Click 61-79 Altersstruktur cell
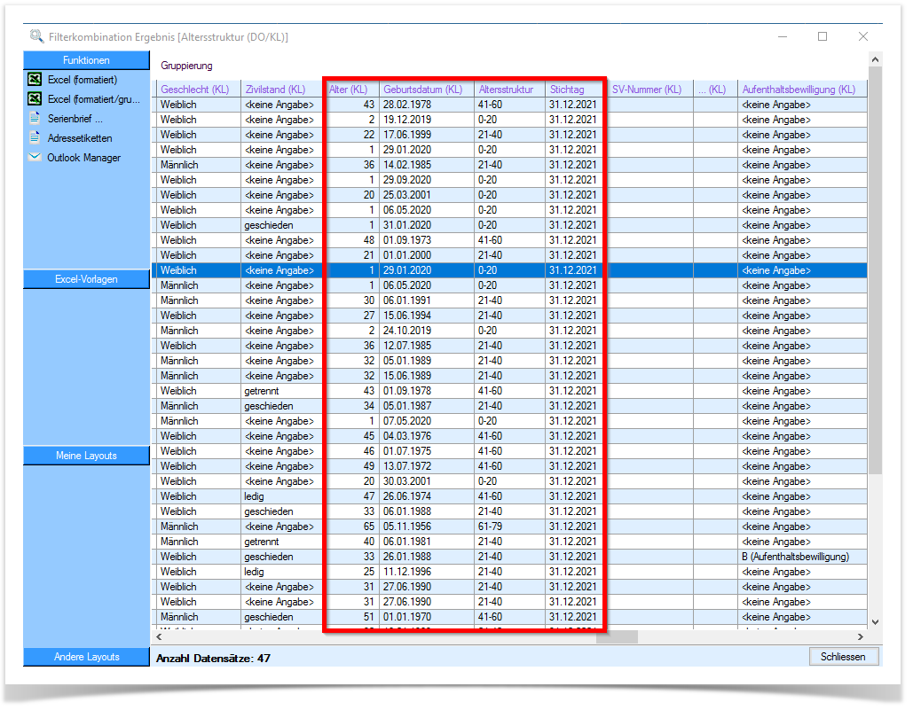This screenshot has width=913, height=710. pos(509,527)
